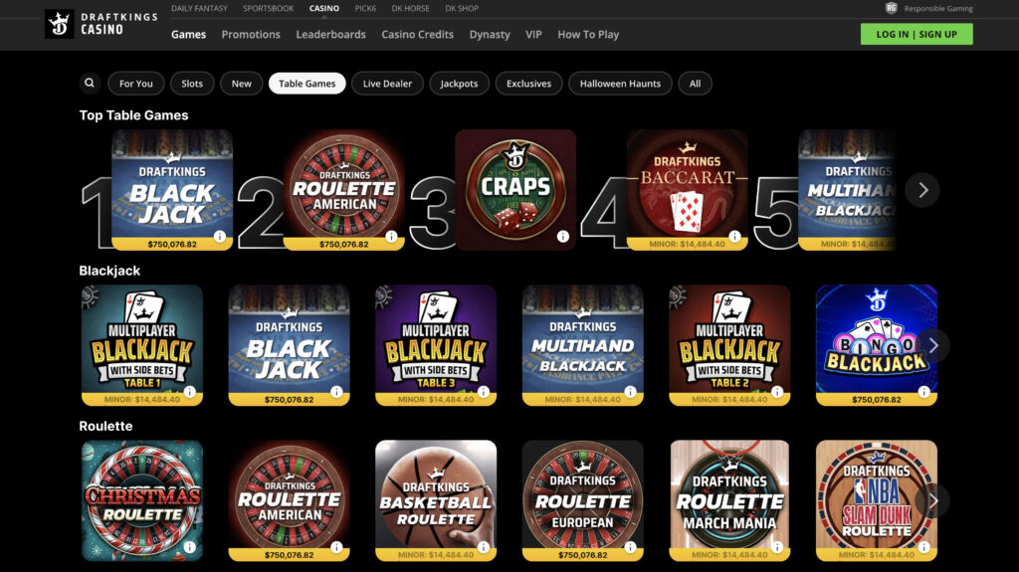
Task: Advance Roulette row carousel right
Action: click(933, 500)
